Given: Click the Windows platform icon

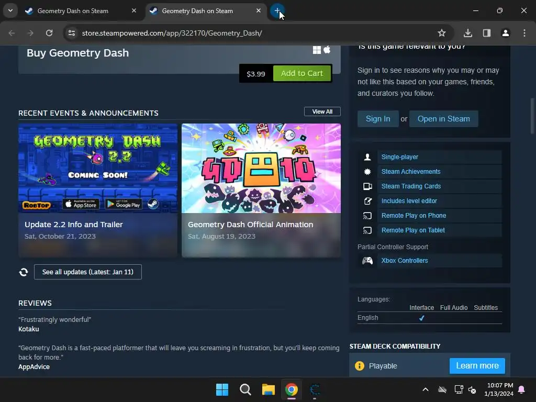Looking at the screenshot, I should (x=317, y=50).
